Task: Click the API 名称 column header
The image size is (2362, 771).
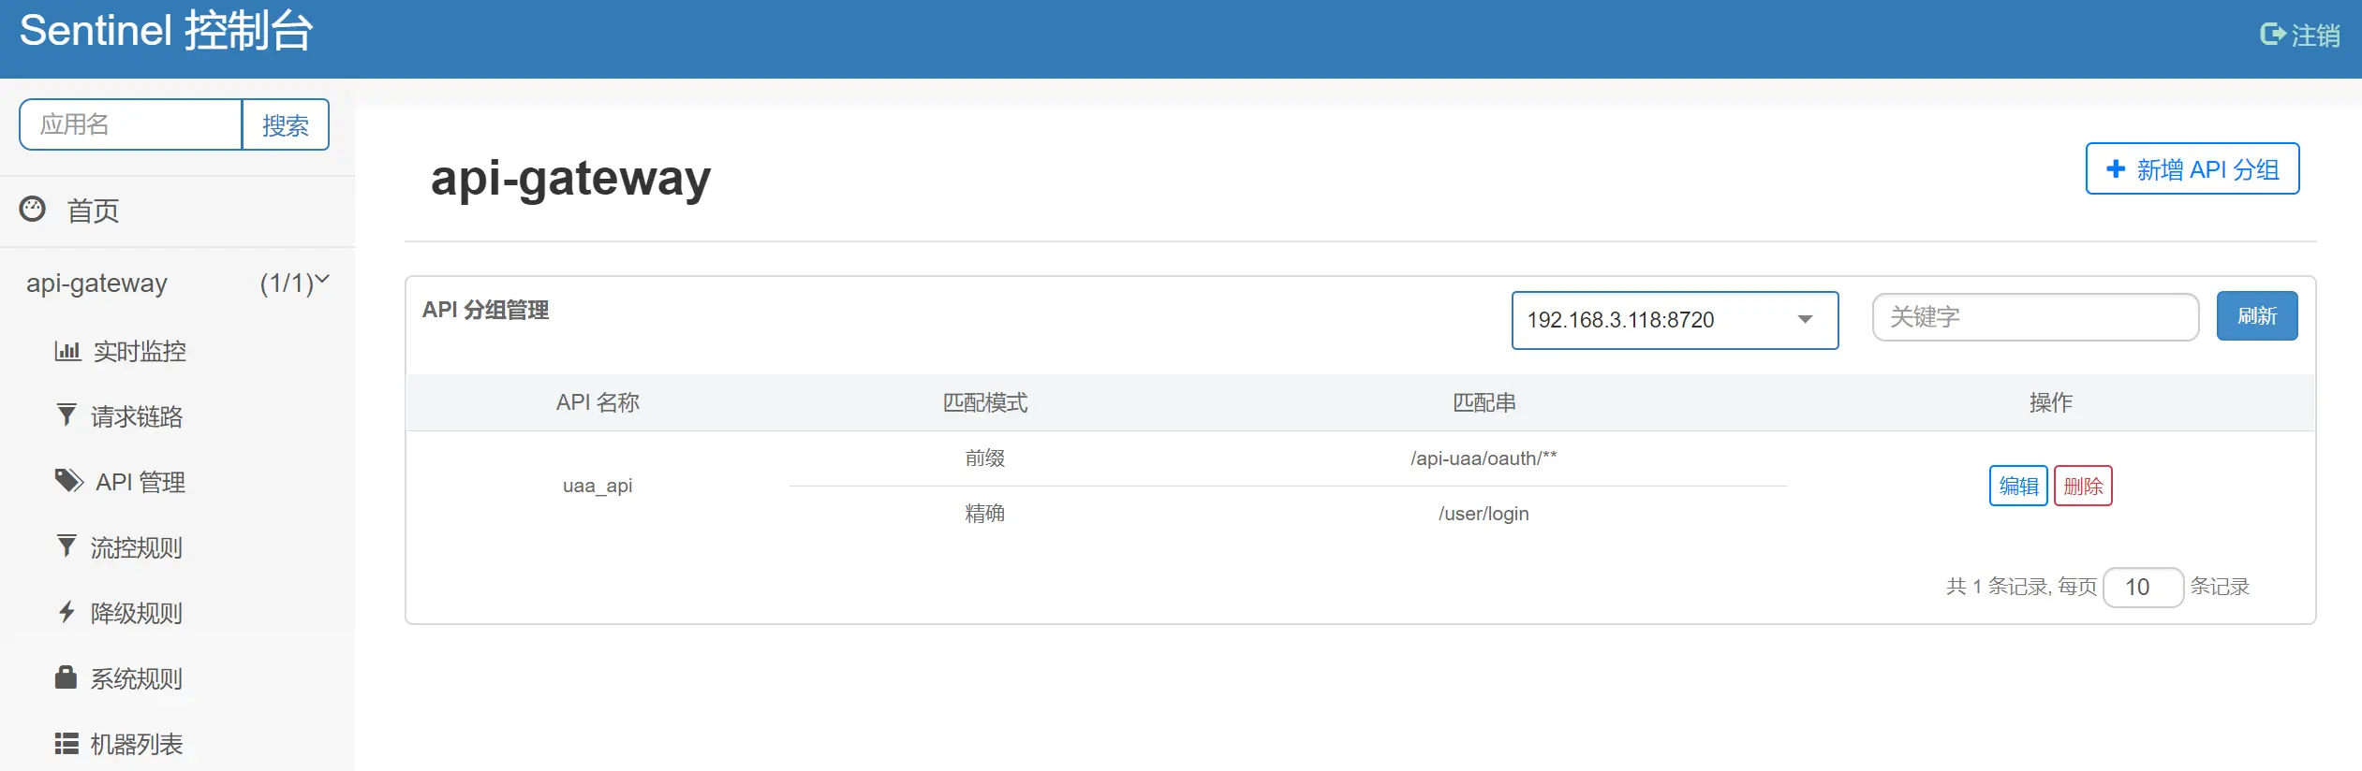Action: pyautogui.click(x=598, y=402)
